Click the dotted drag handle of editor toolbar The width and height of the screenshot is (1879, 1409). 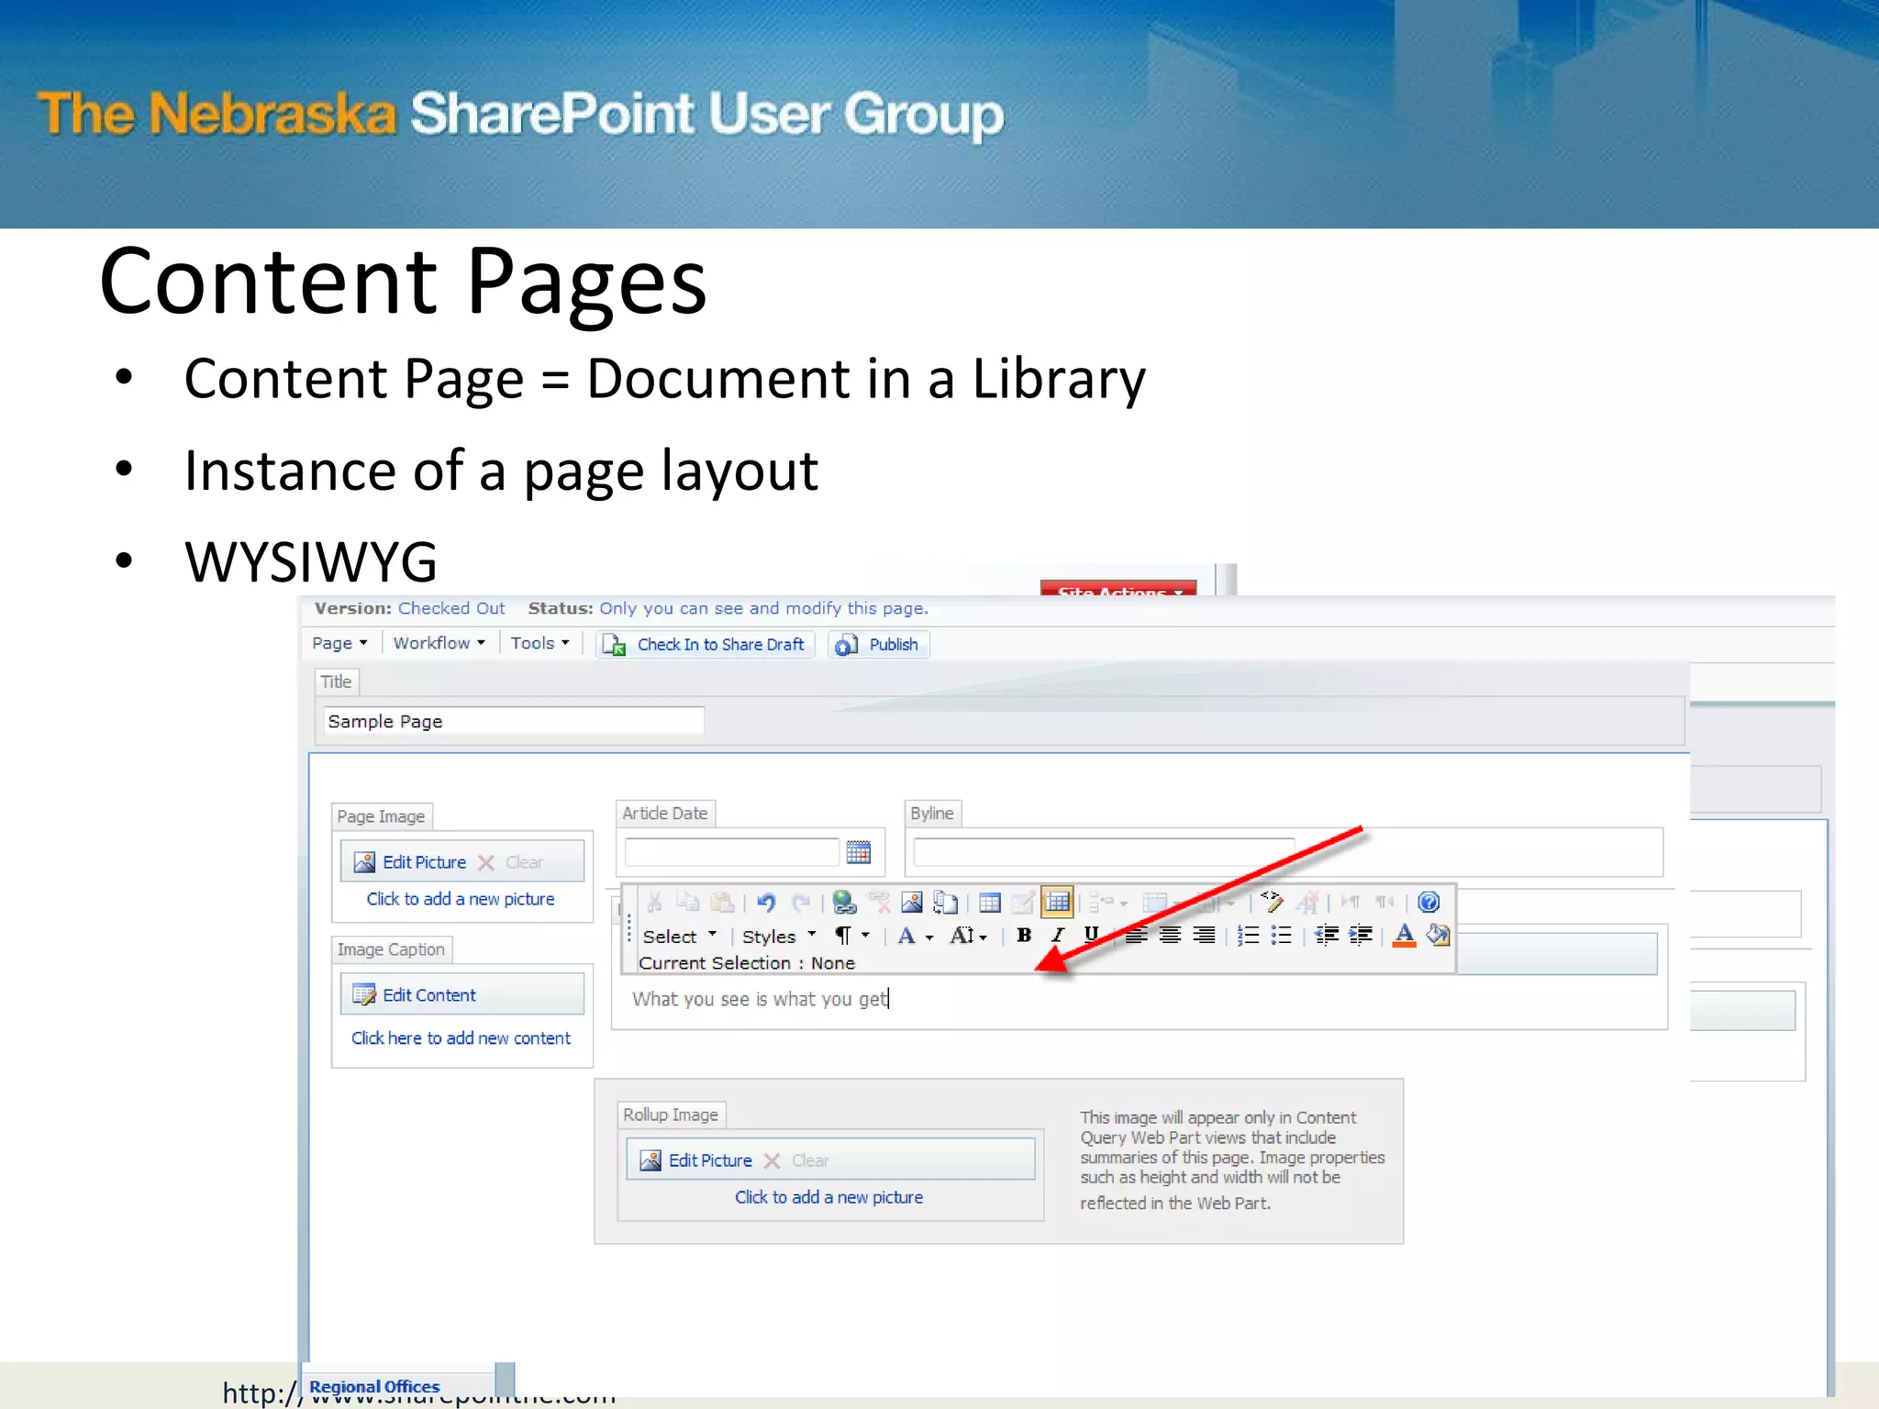(x=629, y=928)
